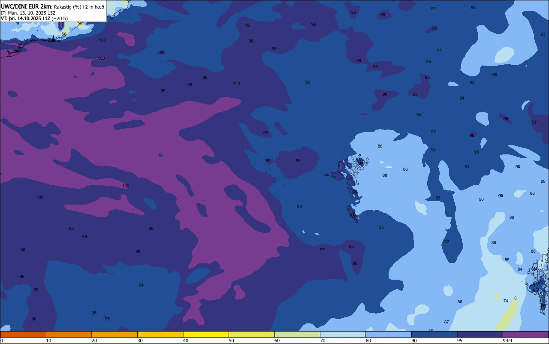This screenshot has width=549, height=344.
Task: Click the purple legend swatch above 99.9
Action: tap(525, 334)
